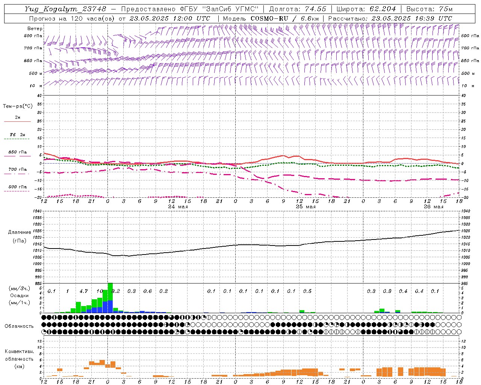Select the Тем-ра(°C) axis label

pos(18,106)
